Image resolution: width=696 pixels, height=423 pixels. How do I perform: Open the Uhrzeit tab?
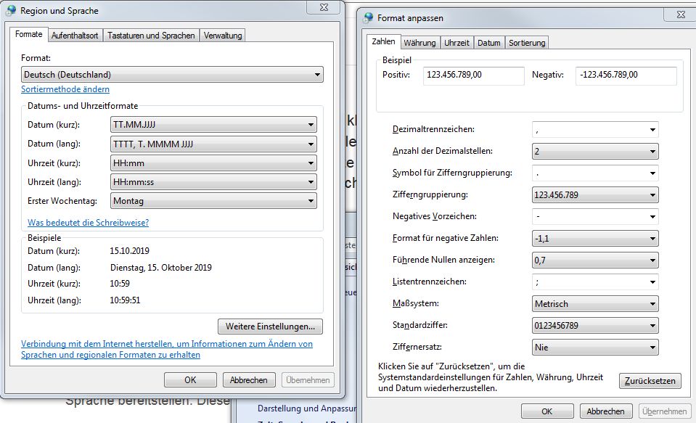pyautogui.click(x=457, y=43)
